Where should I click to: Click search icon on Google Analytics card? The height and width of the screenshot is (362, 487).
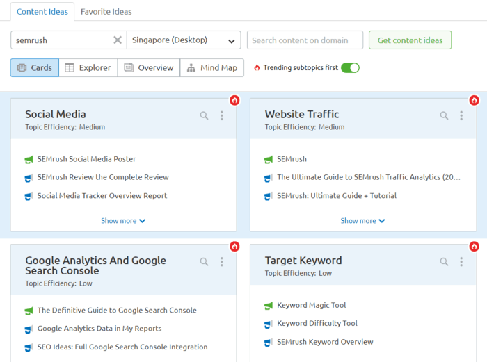(x=204, y=261)
